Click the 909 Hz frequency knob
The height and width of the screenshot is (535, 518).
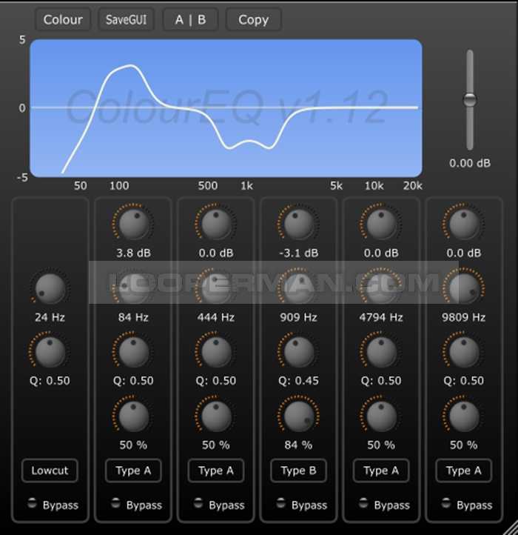(x=298, y=289)
